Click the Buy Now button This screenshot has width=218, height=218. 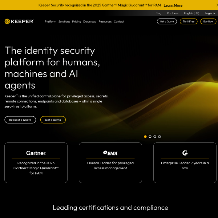point(208,21)
